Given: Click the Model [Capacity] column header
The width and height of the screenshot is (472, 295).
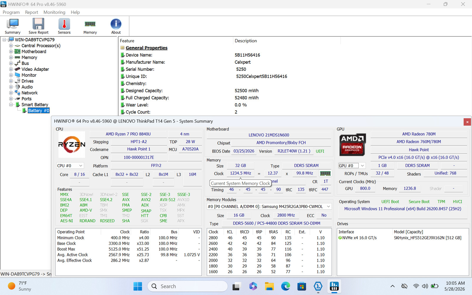Looking at the screenshot, I should click(431, 232).
